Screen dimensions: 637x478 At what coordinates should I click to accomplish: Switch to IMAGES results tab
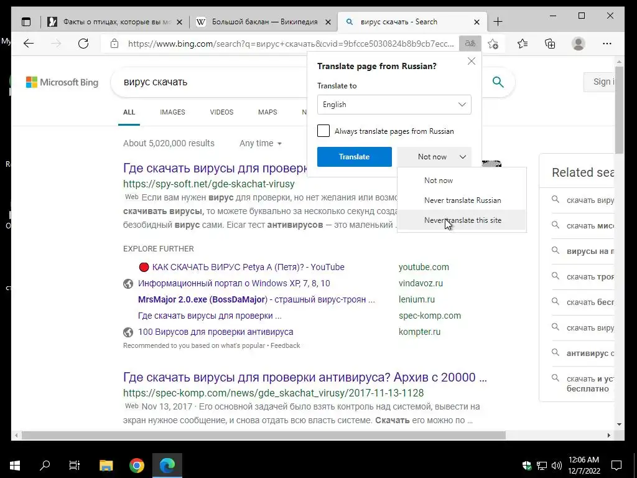coord(172,112)
